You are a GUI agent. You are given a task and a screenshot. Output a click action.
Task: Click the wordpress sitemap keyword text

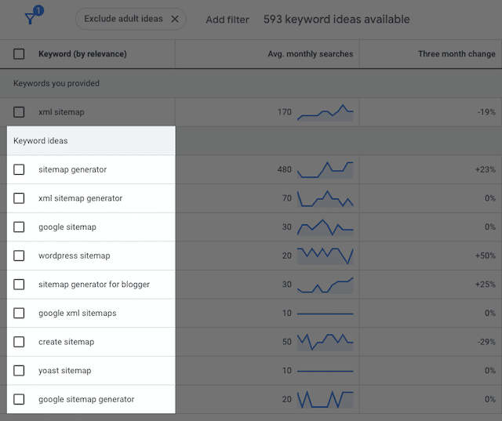[x=74, y=256]
